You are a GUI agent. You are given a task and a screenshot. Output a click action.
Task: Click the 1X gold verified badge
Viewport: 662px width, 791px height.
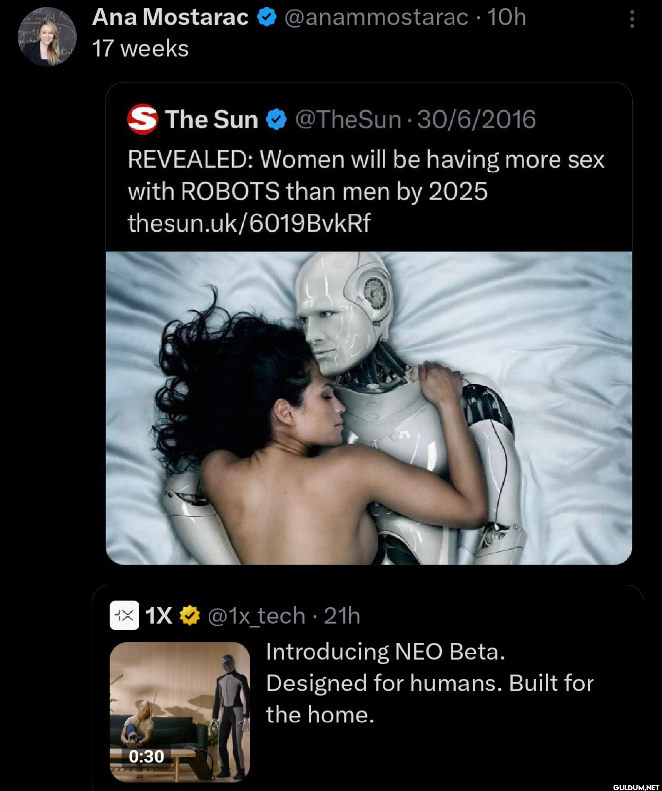[190, 616]
